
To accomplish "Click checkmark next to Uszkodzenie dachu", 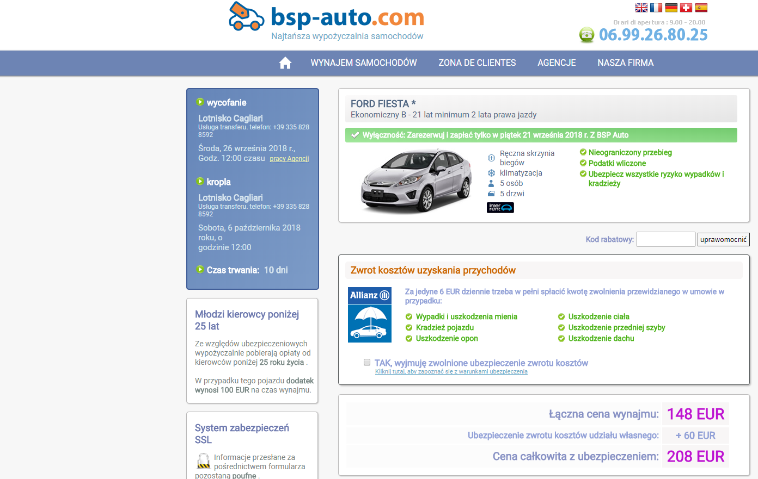I will [561, 338].
